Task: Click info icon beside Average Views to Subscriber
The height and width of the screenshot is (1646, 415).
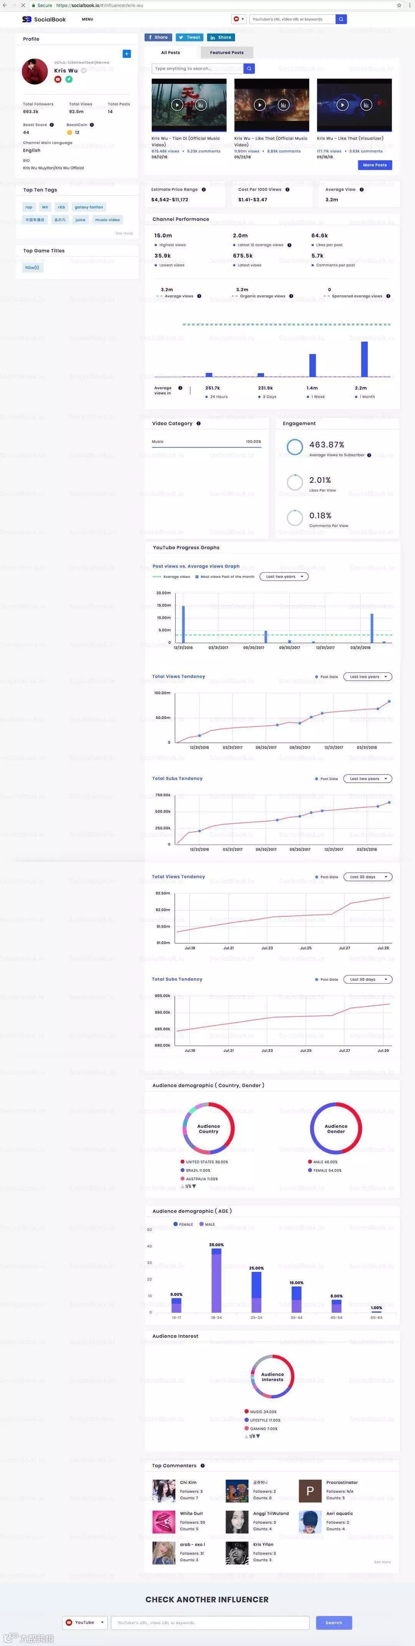Action: tap(369, 455)
